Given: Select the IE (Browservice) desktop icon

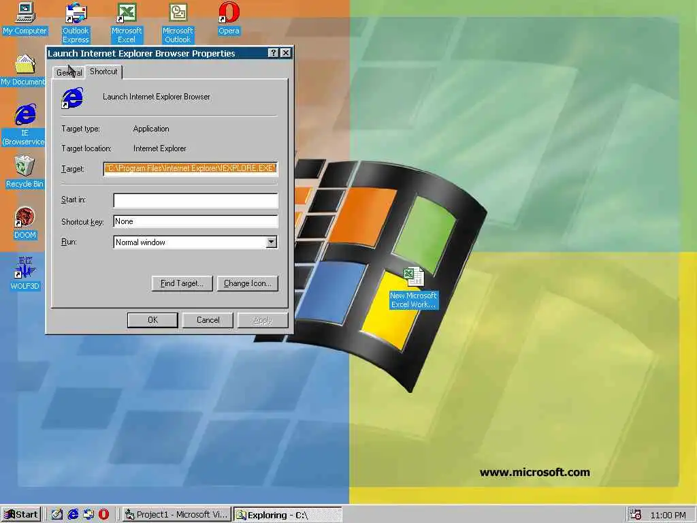Looking at the screenshot, I should pyautogui.click(x=25, y=125).
